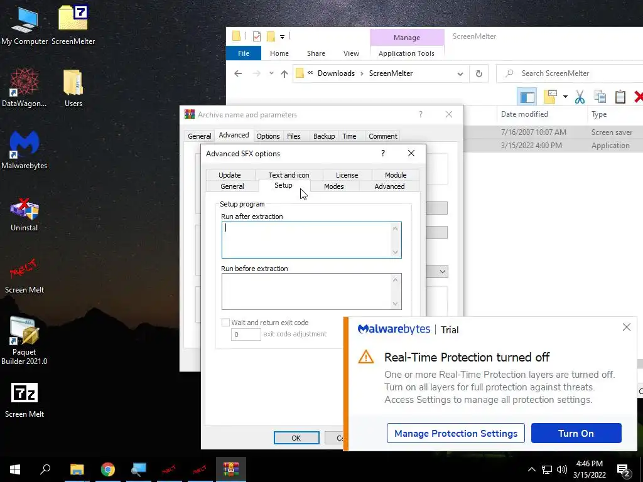The image size is (643, 482).
Task: Open the Module tab
Action: coord(396,175)
